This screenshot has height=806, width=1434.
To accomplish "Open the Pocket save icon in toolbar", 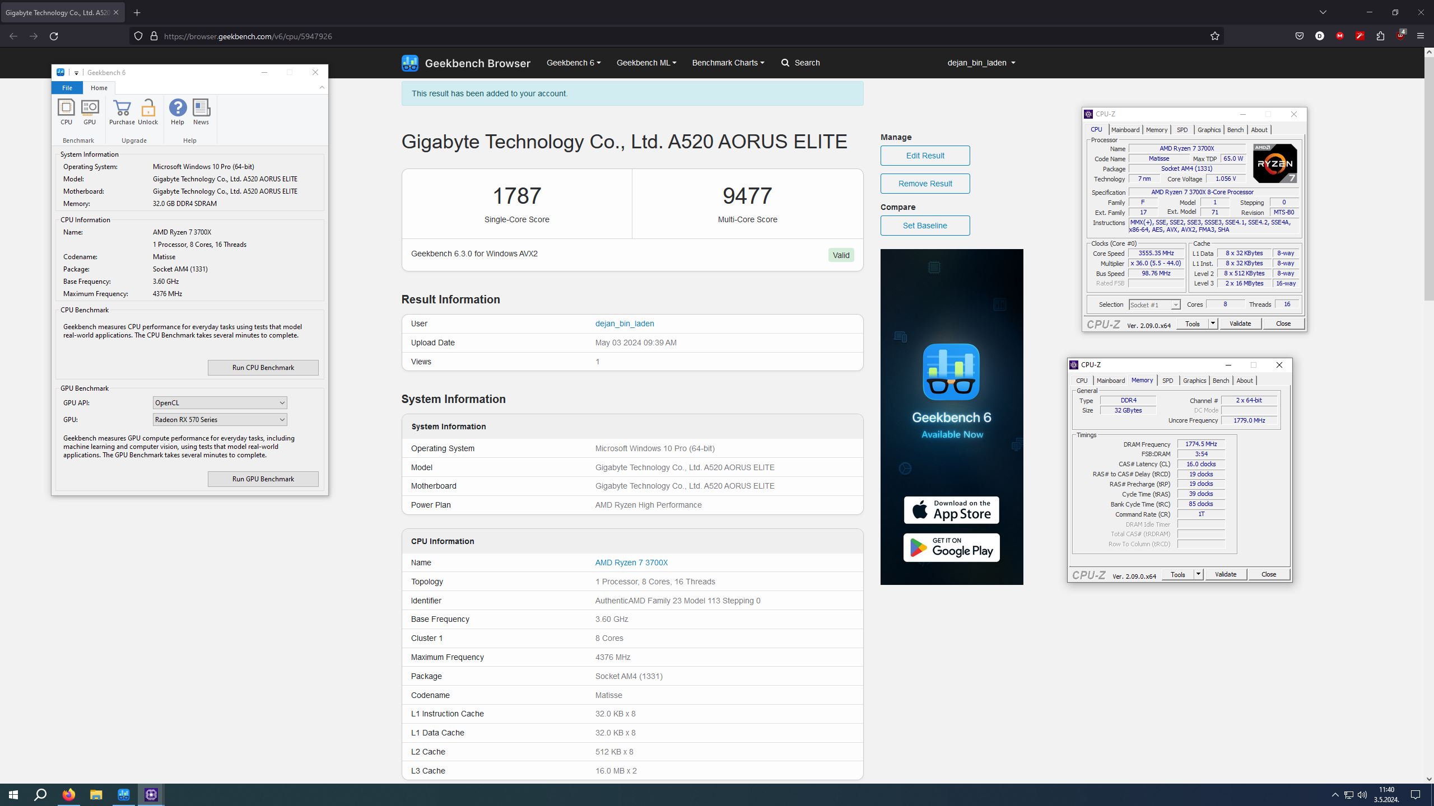I will tap(1300, 36).
